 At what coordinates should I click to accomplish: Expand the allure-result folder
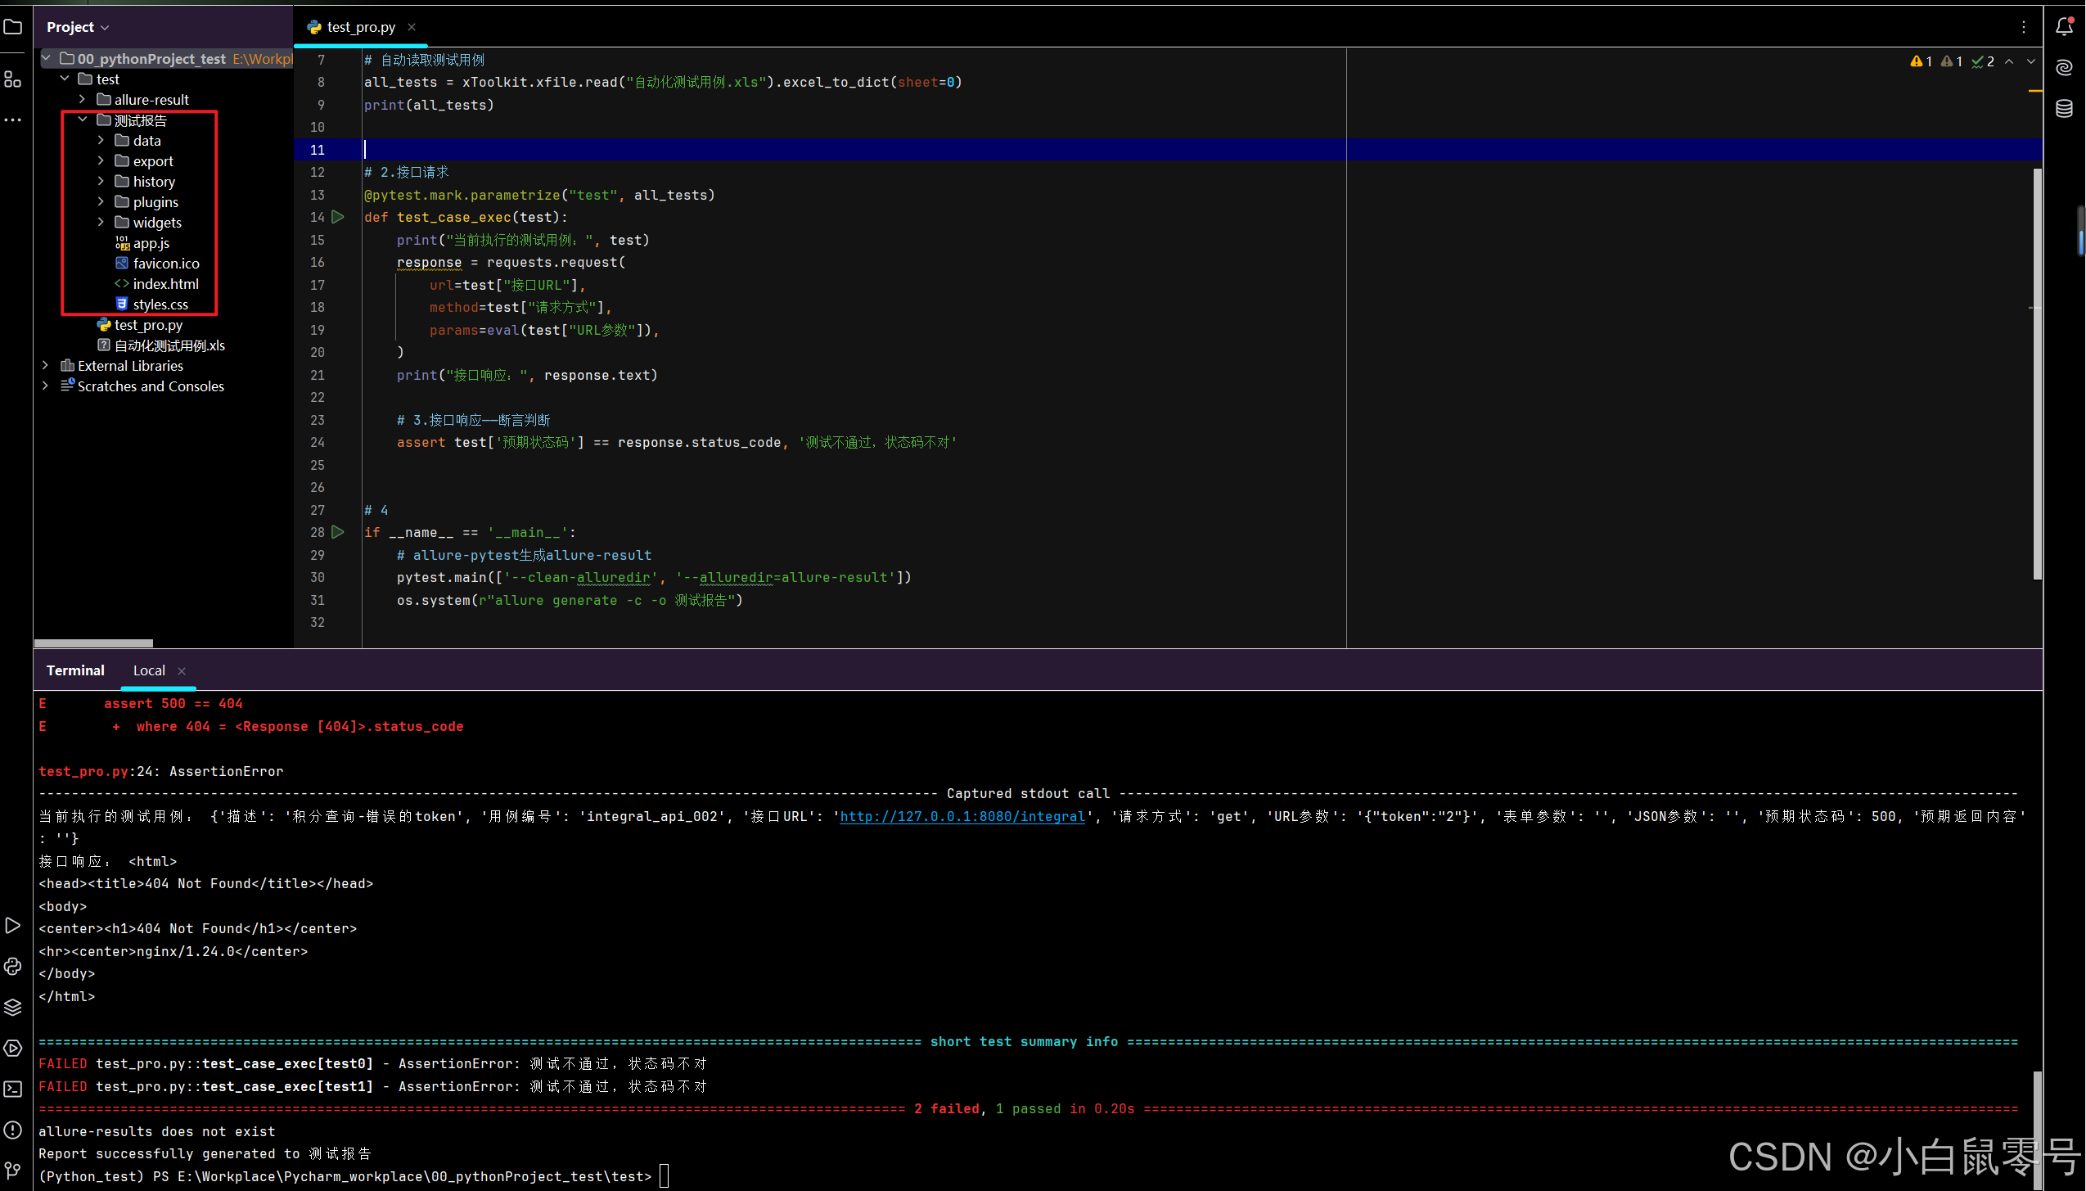point(83,99)
